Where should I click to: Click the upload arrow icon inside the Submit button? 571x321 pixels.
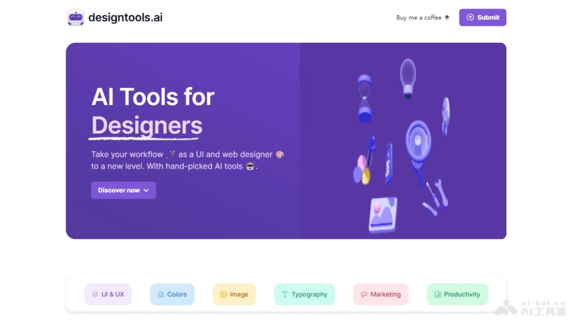470,17
